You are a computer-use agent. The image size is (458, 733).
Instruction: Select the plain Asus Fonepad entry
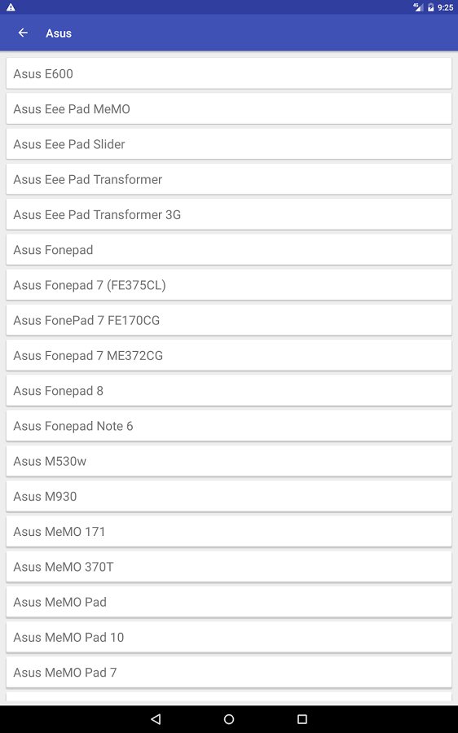[229, 250]
